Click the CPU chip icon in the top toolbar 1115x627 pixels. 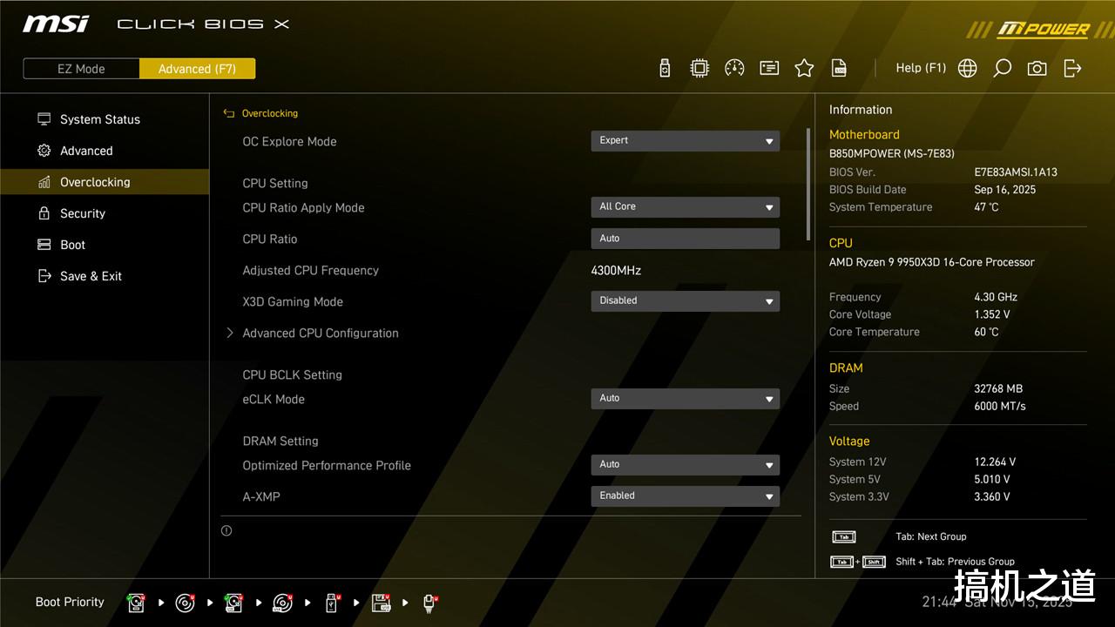pos(699,68)
